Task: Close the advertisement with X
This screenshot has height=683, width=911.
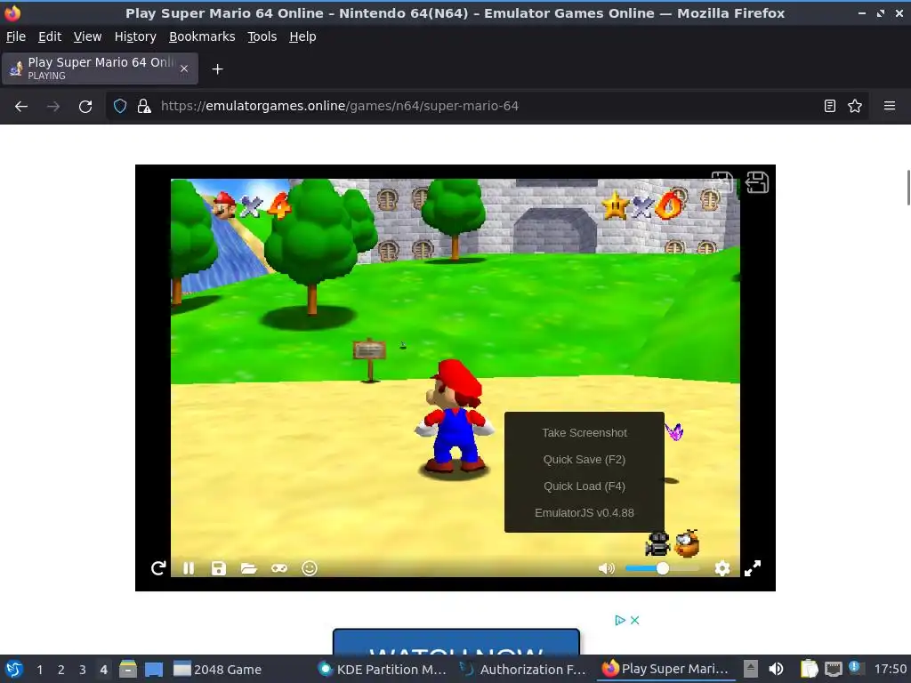Action: [635, 620]
